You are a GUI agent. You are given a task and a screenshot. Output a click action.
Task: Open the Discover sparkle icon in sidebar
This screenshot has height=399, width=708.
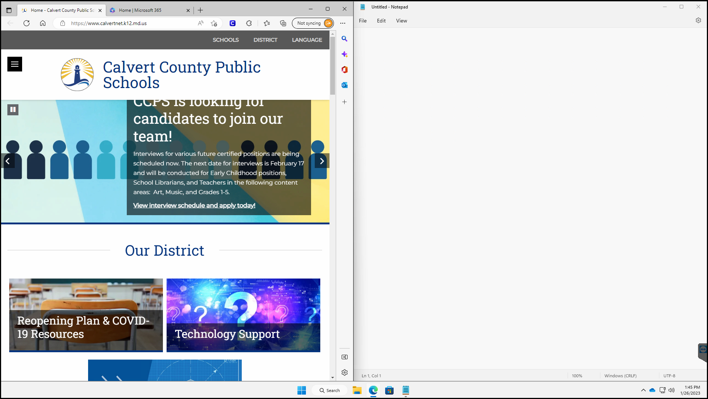[345, 54]
